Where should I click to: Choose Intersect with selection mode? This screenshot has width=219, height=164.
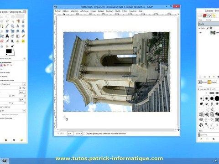click(x=11, y=65)
